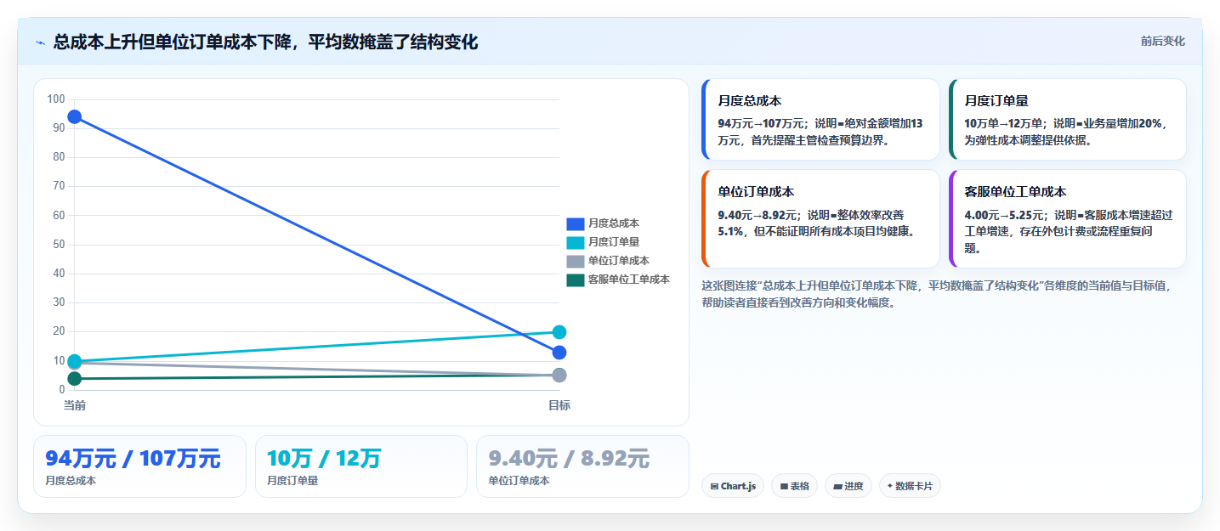This screenshot has height=531, width=1220.
Task: Click 月度订单量 caption under stat value
Action: tap(292, 481)
